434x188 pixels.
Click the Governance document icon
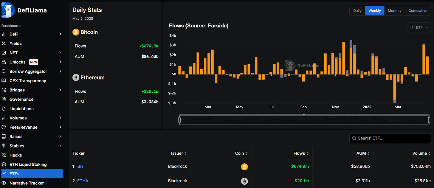(4, 99)
